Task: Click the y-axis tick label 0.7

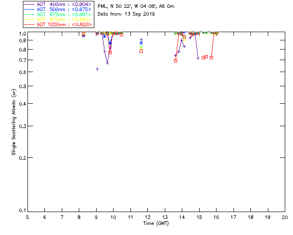Action: point(22,60)
